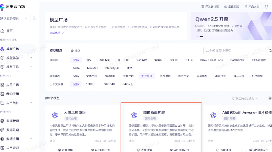The height and width of the screenshot is (152, 272).
Task: Filter suppliers by 通义
Action: point(89,60)
